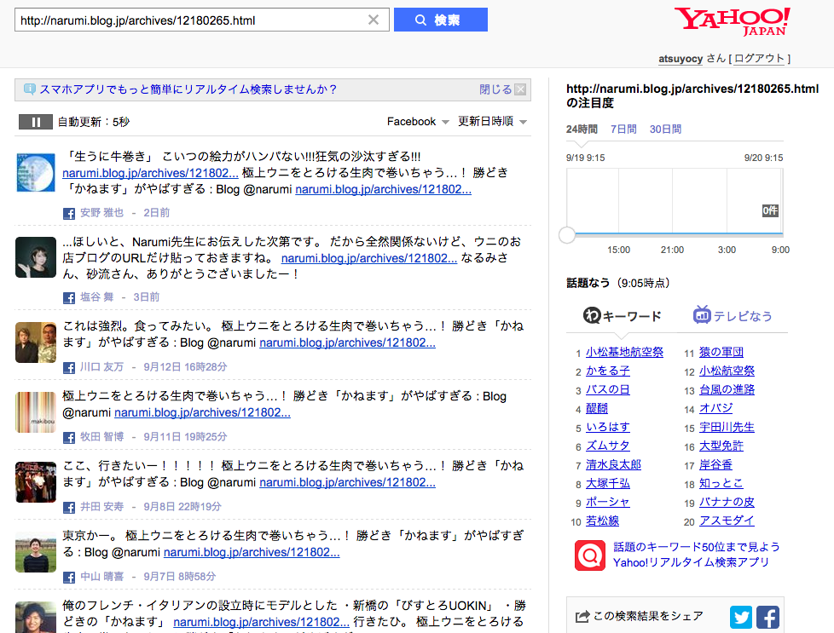Open trending keyword ズムサタ
Image resolution: width=834 pixels, height=633 pixels.
[608, 446]
